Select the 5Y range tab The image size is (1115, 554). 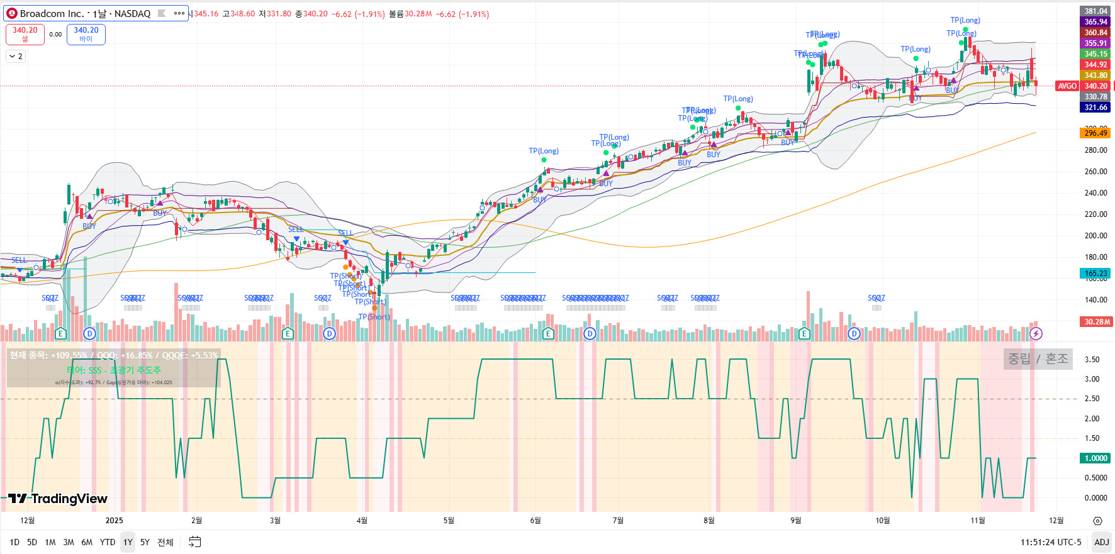[145, 542]
